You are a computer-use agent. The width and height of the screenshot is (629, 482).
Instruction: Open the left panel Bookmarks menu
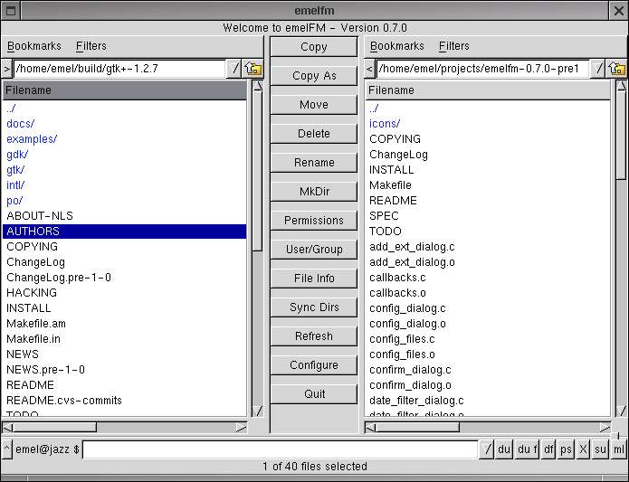(34, 46)
